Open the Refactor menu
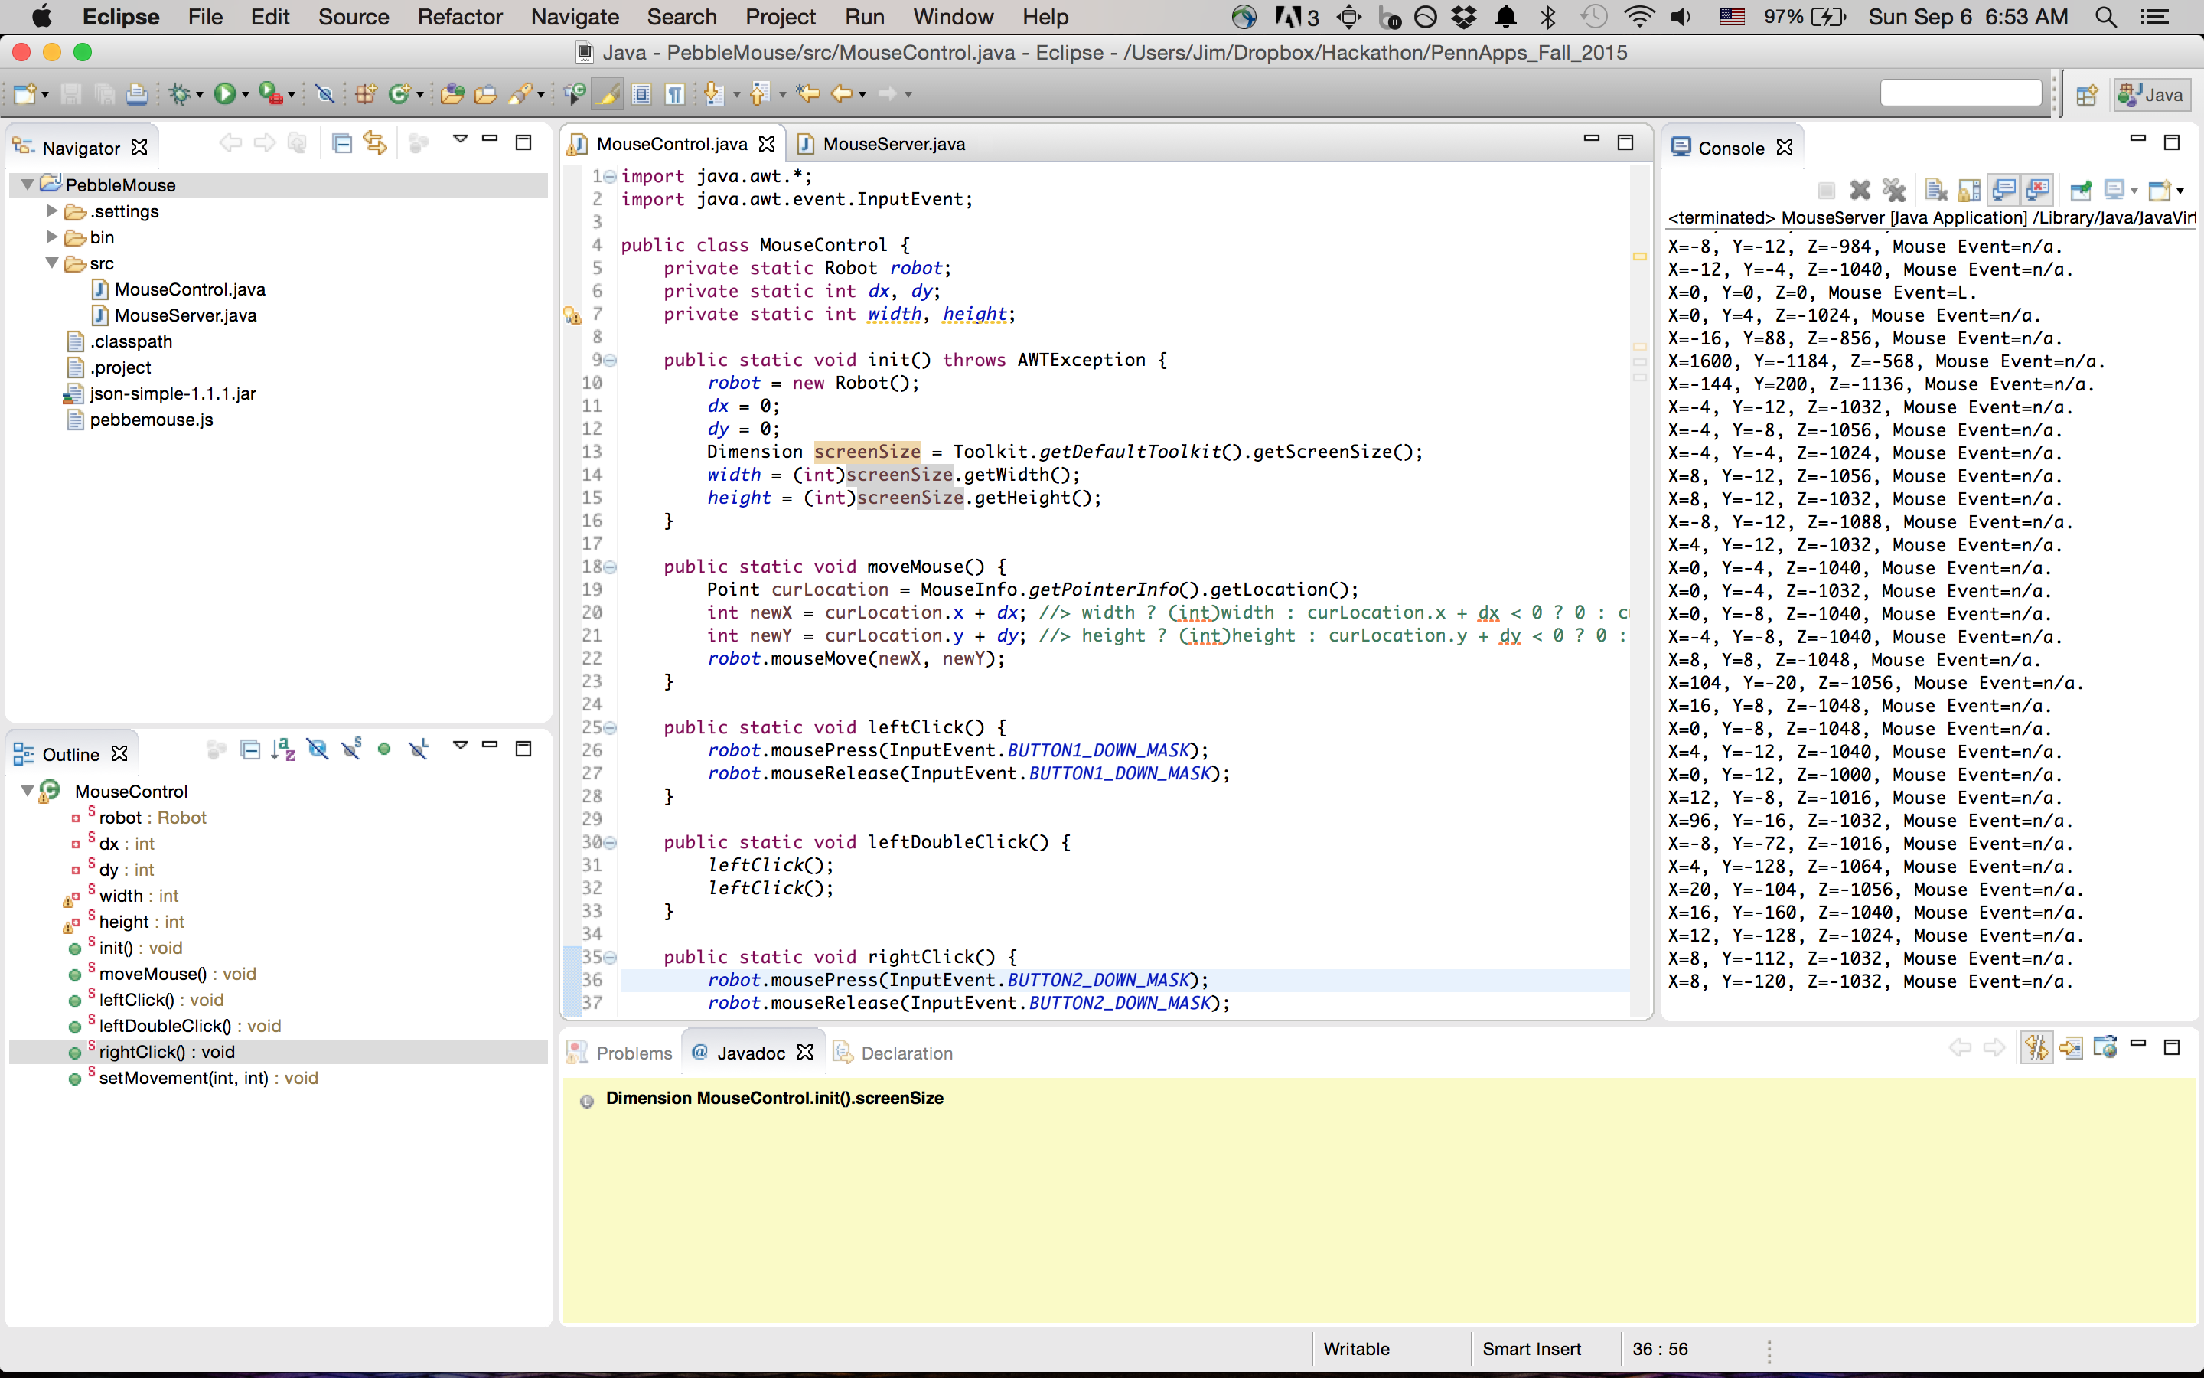This screenshot has width=2204, height=1378. pos(459,16)
